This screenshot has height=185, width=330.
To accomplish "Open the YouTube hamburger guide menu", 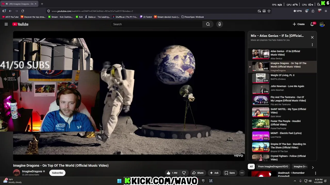I will tap(6, 24).
